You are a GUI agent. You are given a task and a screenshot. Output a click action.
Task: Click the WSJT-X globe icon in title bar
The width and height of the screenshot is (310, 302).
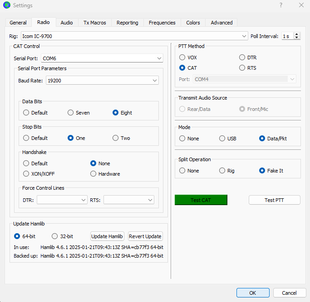[x=6, y=5]
